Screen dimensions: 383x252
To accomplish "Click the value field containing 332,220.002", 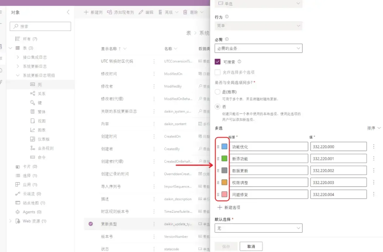I will [x=338, y=170].
